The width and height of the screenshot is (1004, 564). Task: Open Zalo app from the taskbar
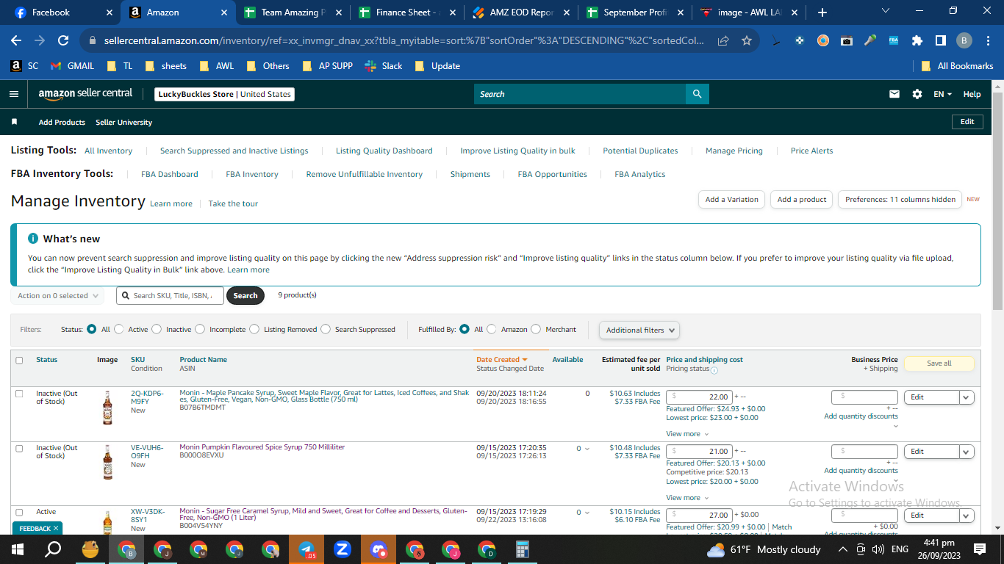[x=342, y=549]
